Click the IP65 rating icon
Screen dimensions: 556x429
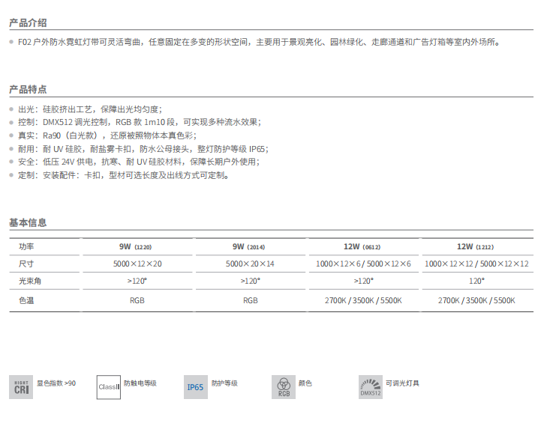(196, 387)
